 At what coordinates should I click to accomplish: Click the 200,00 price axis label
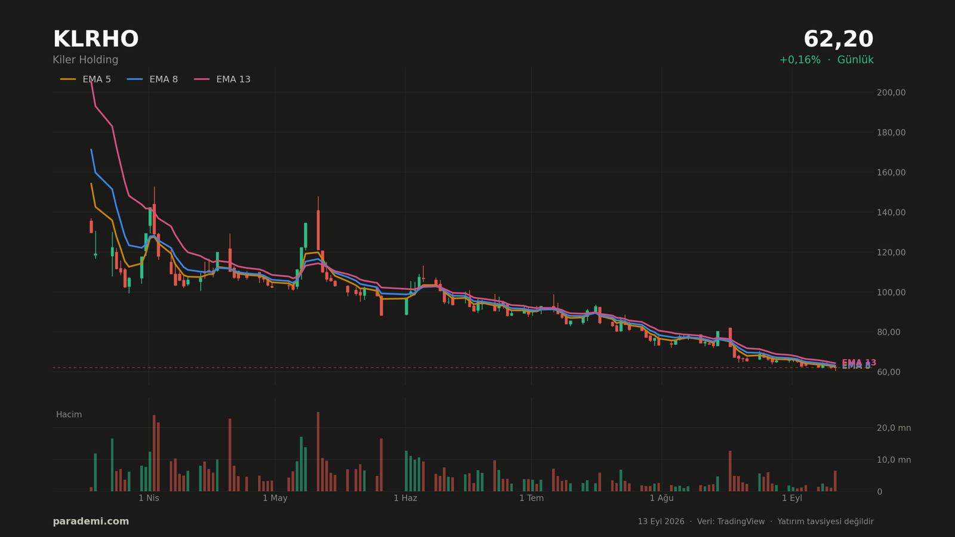tap(891, 92)
